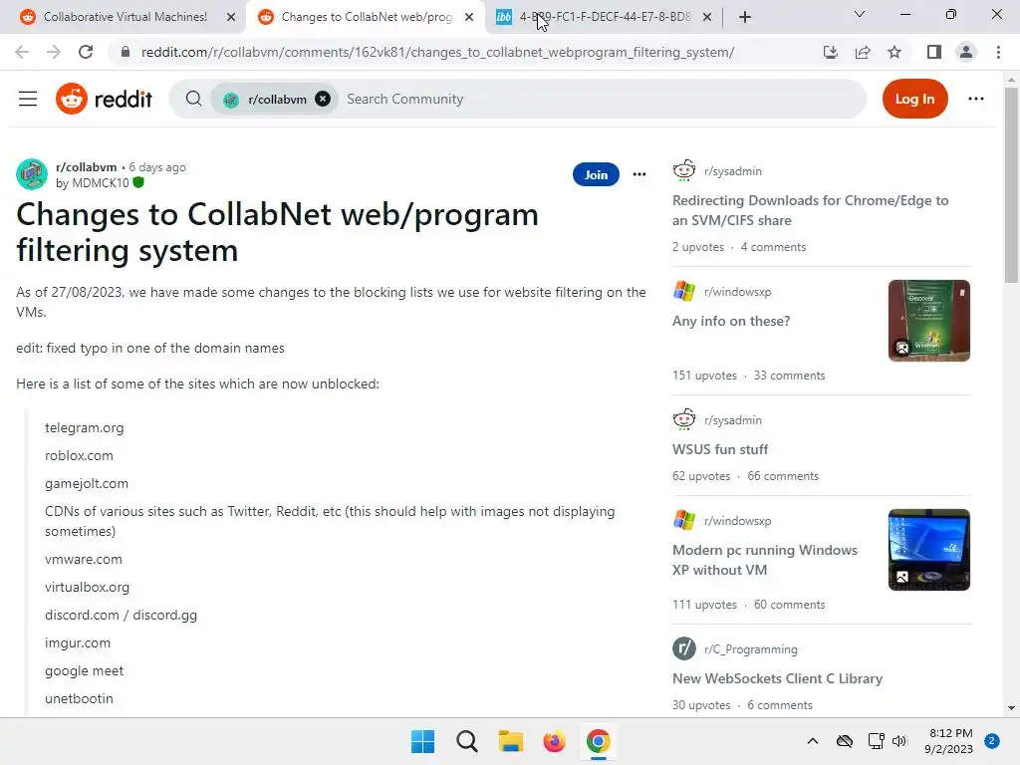This screenshot has width=1020, height=765.
Task: Close the Changes to CollabNet tab
Action: coord(469,17)
